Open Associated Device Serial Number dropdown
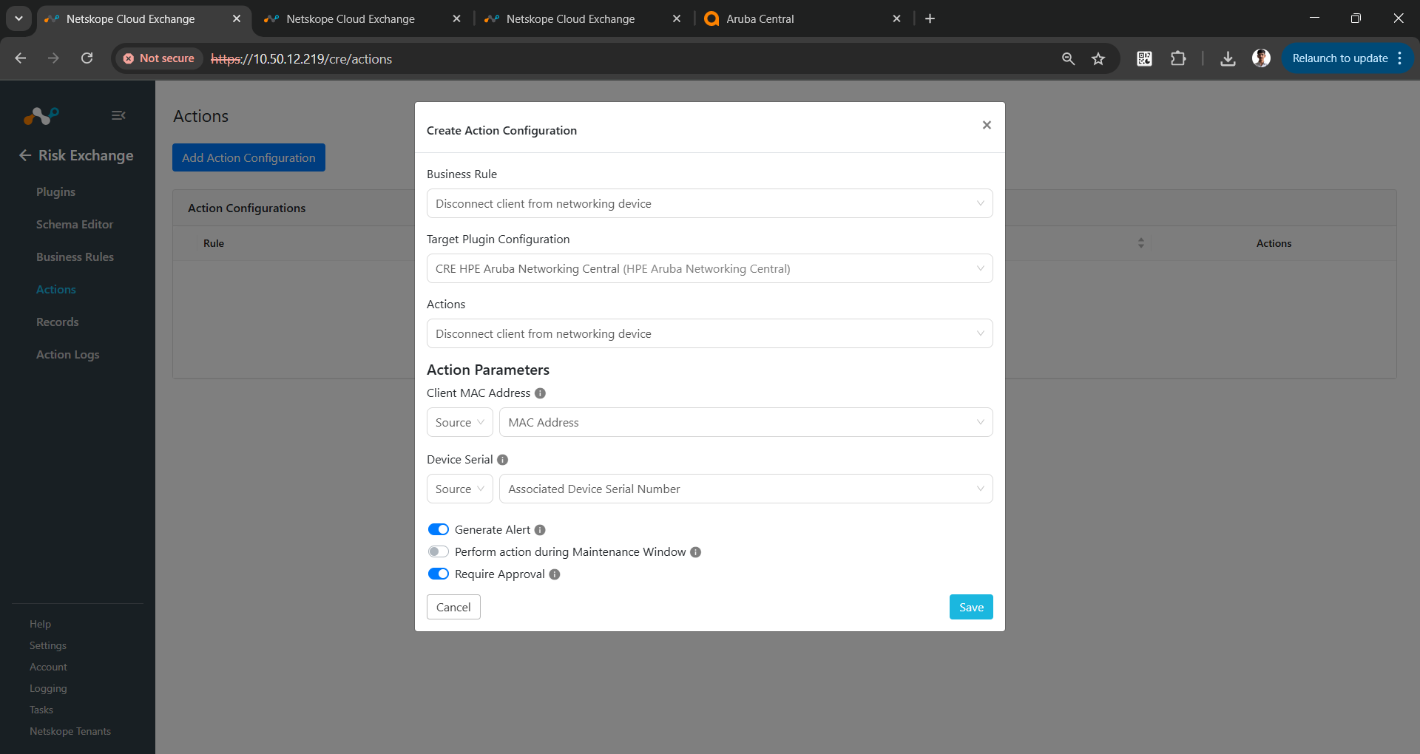The width and height of the screenshot is (1420, 754). pyautogui.click(x=745, y=489)
